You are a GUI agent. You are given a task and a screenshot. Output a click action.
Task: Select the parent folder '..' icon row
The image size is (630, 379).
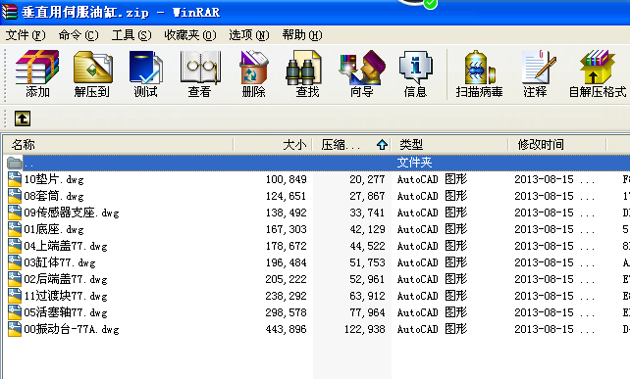pyautogui.click(x=15, y=163)
